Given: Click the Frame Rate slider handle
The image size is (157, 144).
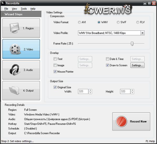Looking at the screenshot, I should coord(132,44).
